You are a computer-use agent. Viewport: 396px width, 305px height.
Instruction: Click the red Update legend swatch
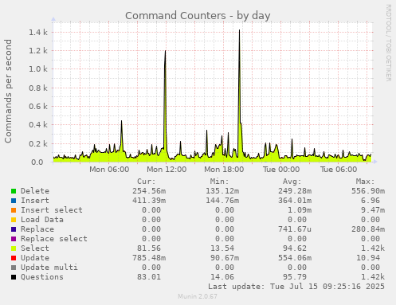click(x=14, y=258)
